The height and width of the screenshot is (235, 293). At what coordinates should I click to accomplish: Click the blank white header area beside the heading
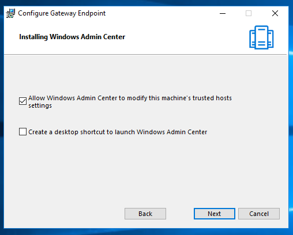point(183,37)
